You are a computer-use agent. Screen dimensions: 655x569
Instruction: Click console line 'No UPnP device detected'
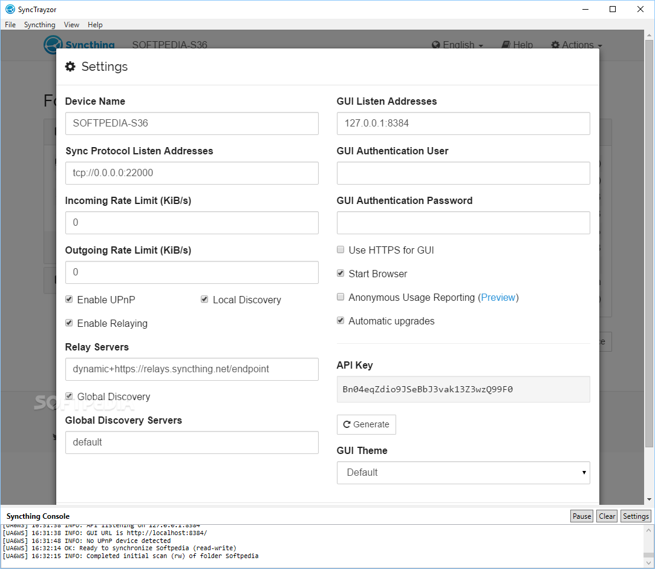(x=87, y=541)
